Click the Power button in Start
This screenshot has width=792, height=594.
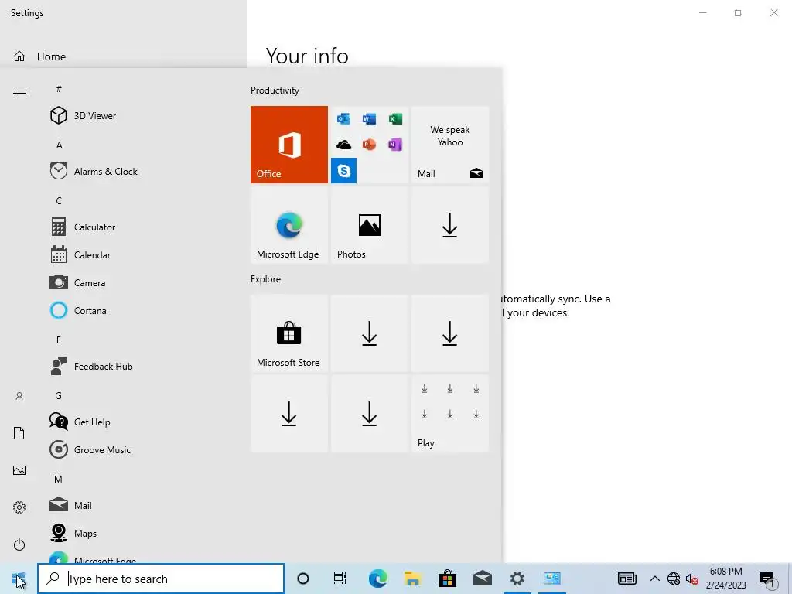click(19, 544)
